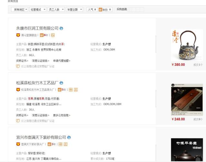Click the blue chat icon beside 宜兴市壶满天下紫砂有限公司
This screenshot has height=162, width=206.
pyautogui.click(x=69, y=137)
